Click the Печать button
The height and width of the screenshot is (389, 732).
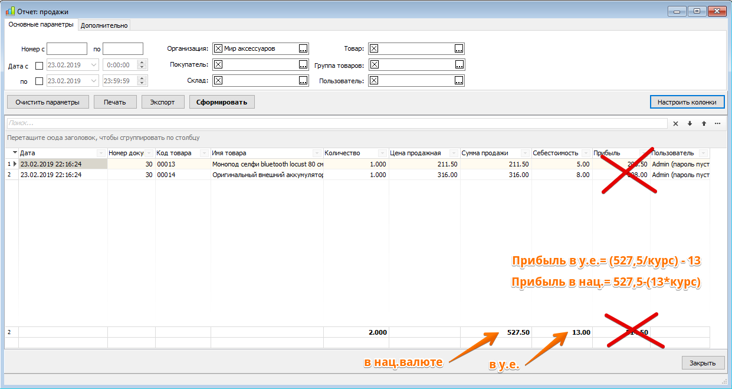[115, 102]
